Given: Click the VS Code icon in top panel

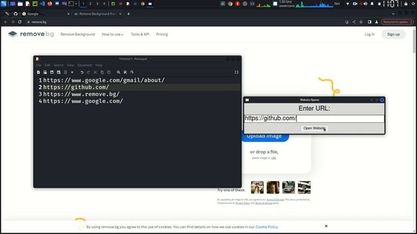Looking at the screenshot, I should tap(42, 4).
